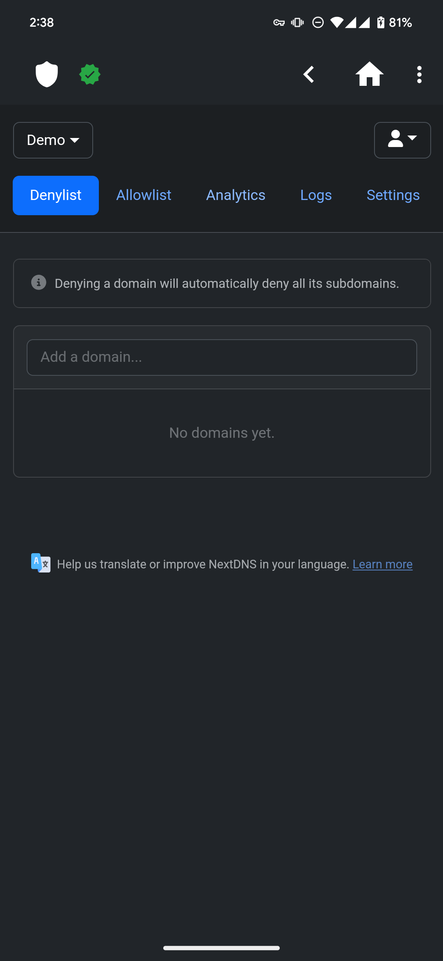Tap the bottom navigation gesture bar
The width and height of the screenshot is (443, 961).
[221, 948]
